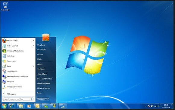The width and height of the screenshot is (175, 110).
Task: Click the Show desktop button
Action: [x=172, y=106]
